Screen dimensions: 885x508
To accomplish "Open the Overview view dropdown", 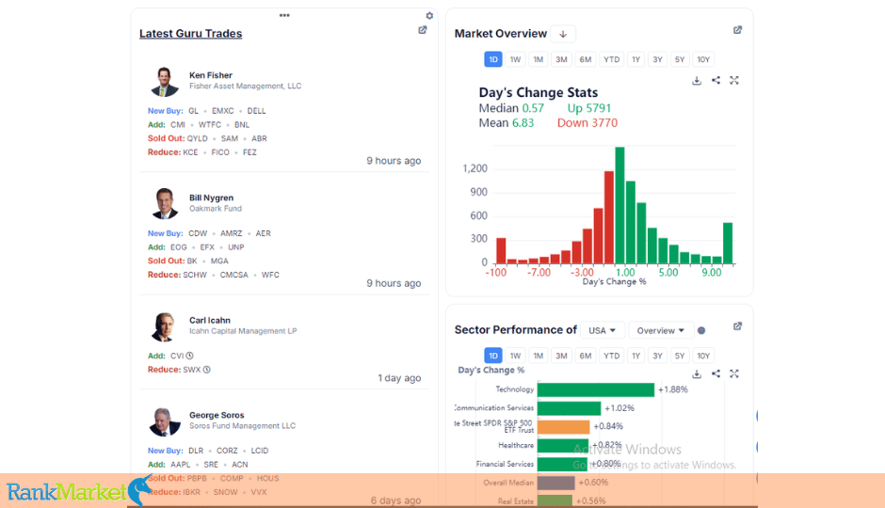I will pos(660,331).
